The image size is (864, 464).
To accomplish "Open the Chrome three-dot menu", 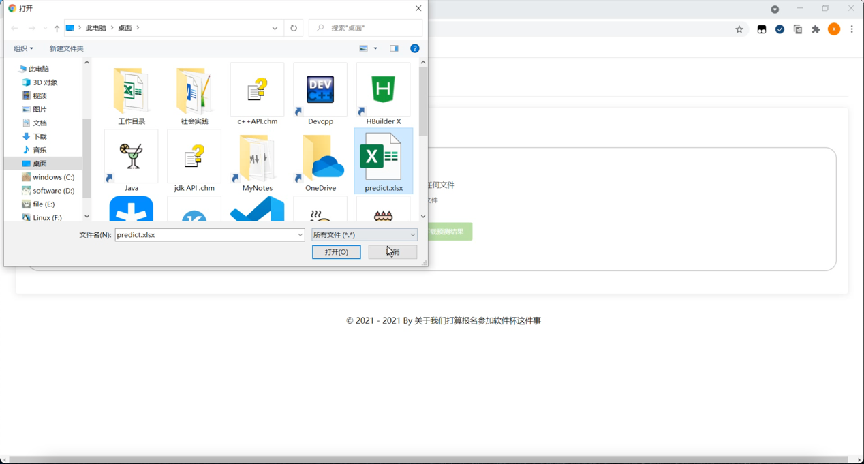I will pyautogui.click(x=852, y=29).
